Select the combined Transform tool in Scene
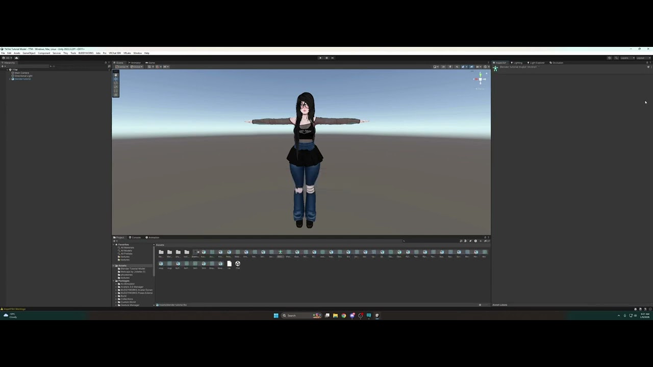653x367 pixels. pyautogui.click(x=116, y=94)
